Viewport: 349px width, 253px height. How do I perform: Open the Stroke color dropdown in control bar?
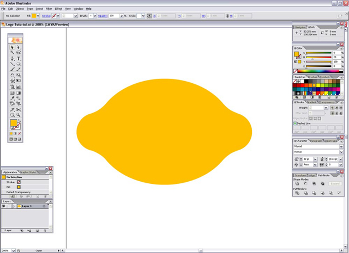point(58,16)
